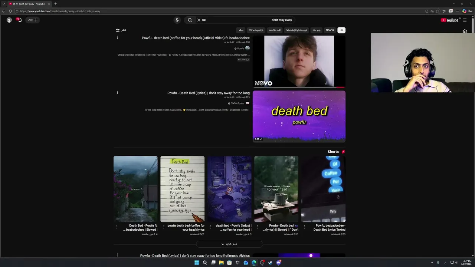This screenshot has width=475, height=267.
Task: Open options for 'death bed - Powfu (lyrics)' short
Action: pyautogui.click(x=211, y=227)
